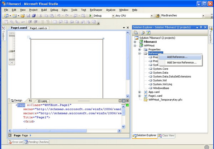The height and width of the screenshot is (149, 214).
Task: Click Show All Files icon in Solution Explorer
Action: 143,33
